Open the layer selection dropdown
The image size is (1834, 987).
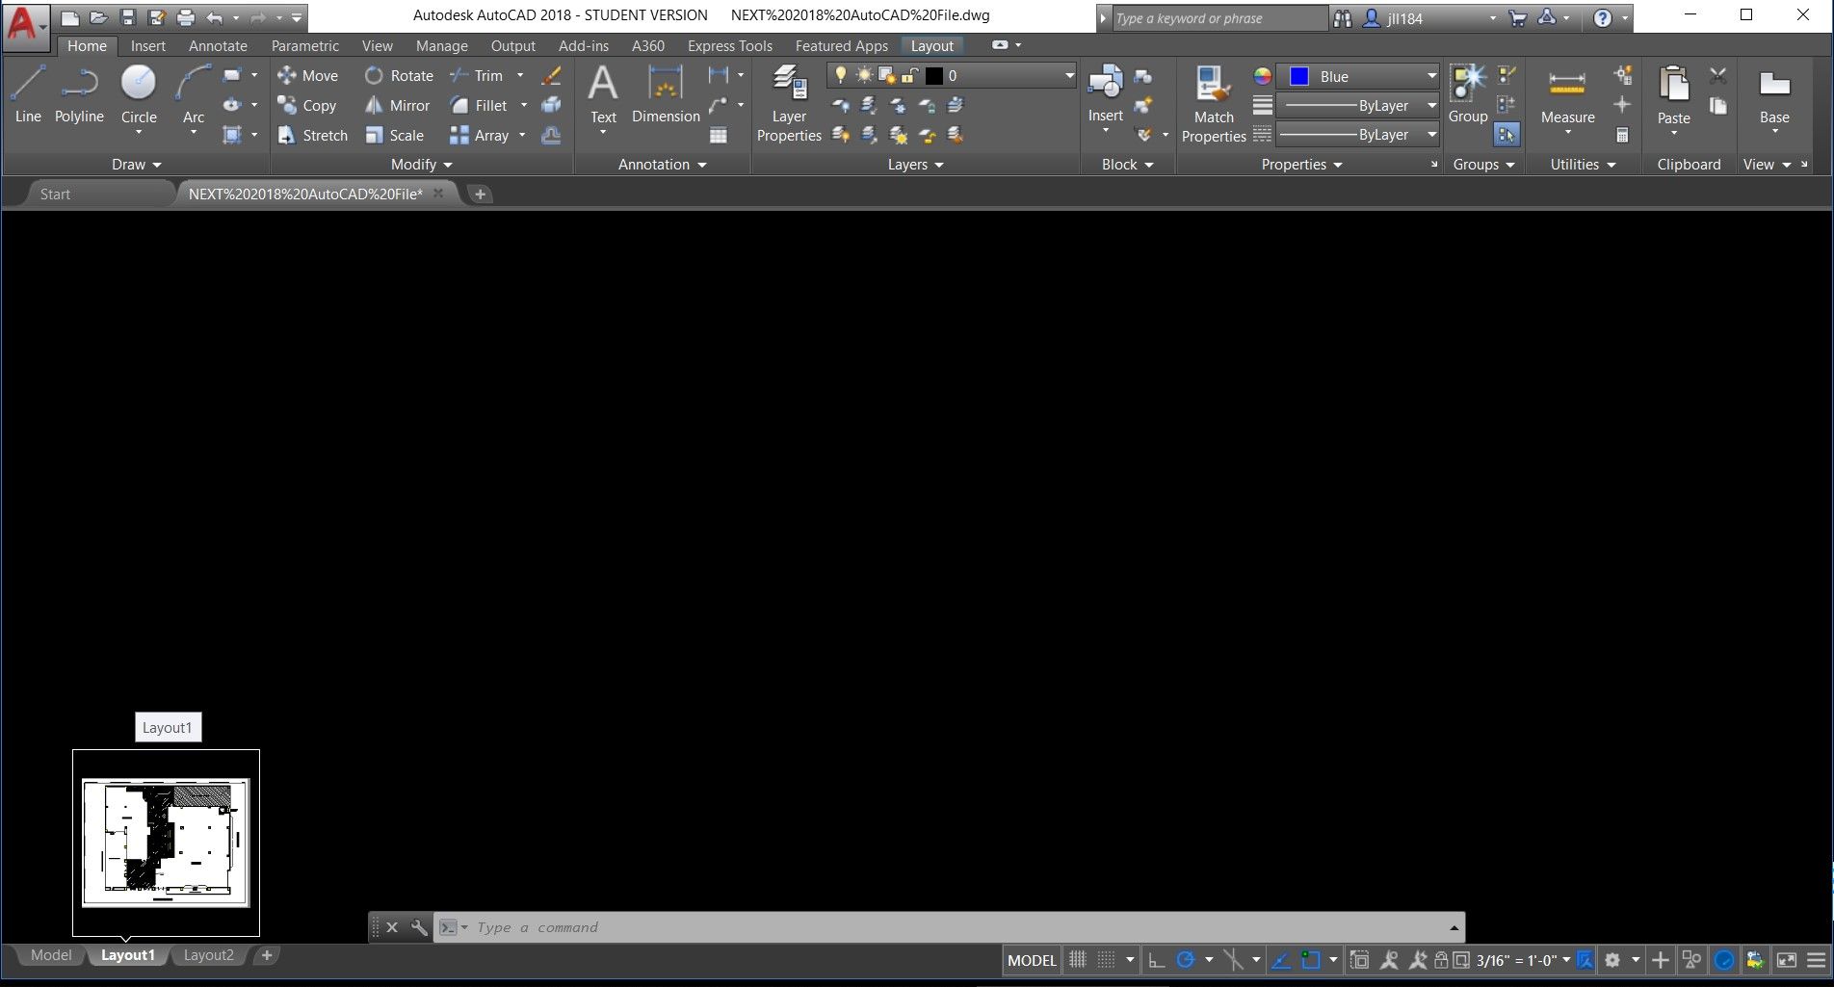pos(1068,76)
